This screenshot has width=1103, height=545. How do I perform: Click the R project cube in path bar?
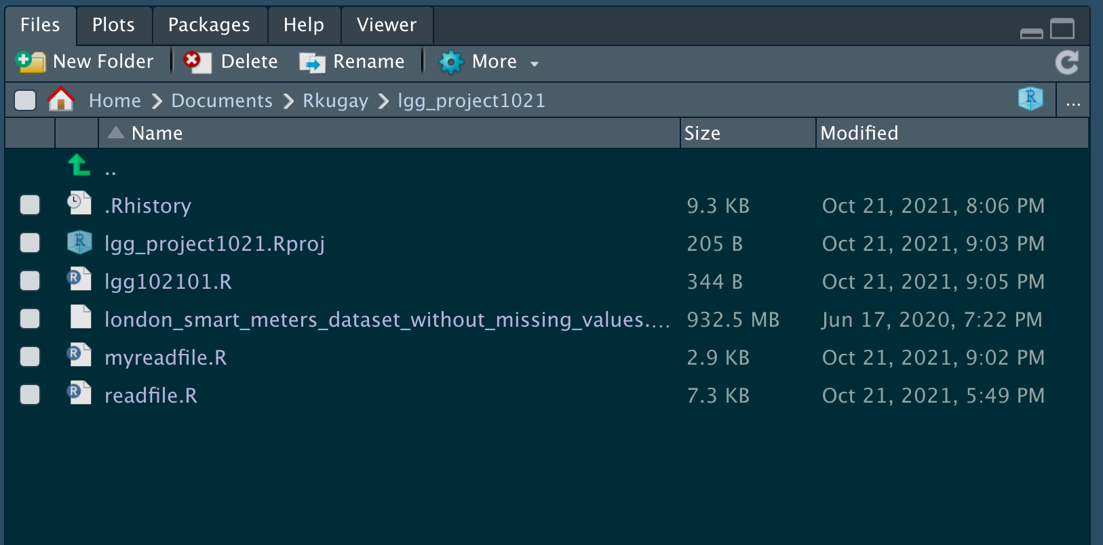coord(1030,99)
